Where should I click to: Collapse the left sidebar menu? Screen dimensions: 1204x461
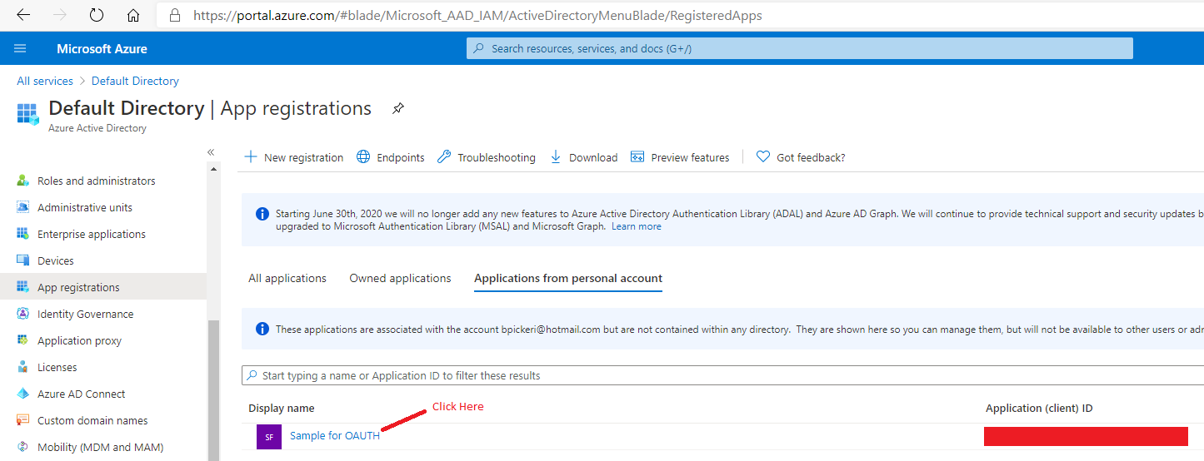click(211, 152)
